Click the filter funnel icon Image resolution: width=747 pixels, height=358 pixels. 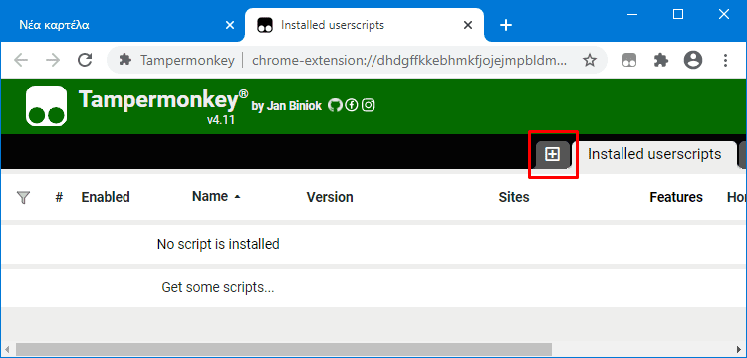23,197
